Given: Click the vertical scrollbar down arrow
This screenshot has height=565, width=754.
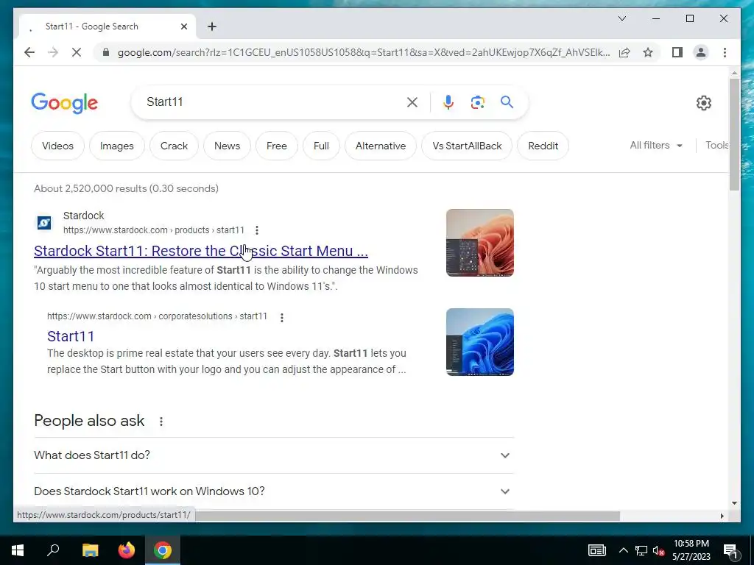Looking at the screenshot, I should (x=734, y=503).
